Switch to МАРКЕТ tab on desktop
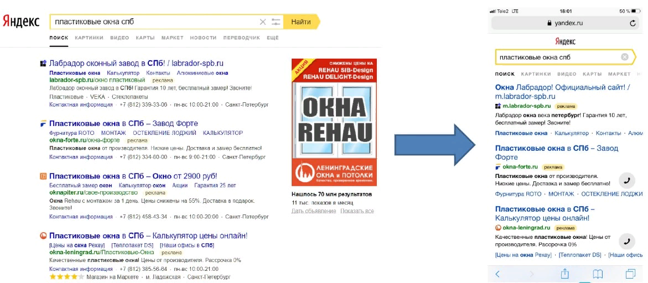The height and width of the screenshot is (283, 648). coord(172,38)
